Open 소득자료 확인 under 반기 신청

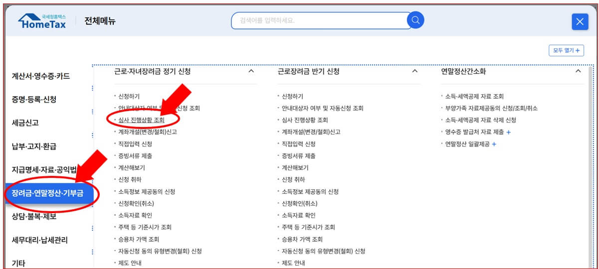[x=298, y=215]
